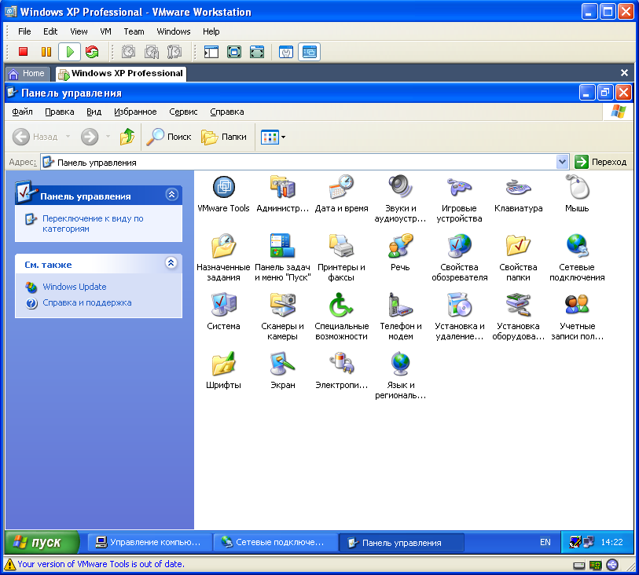Image resolution: width=639 pixels, height=575 pixels.
Task: Switch to the Home tab
Action: point(28,74)
